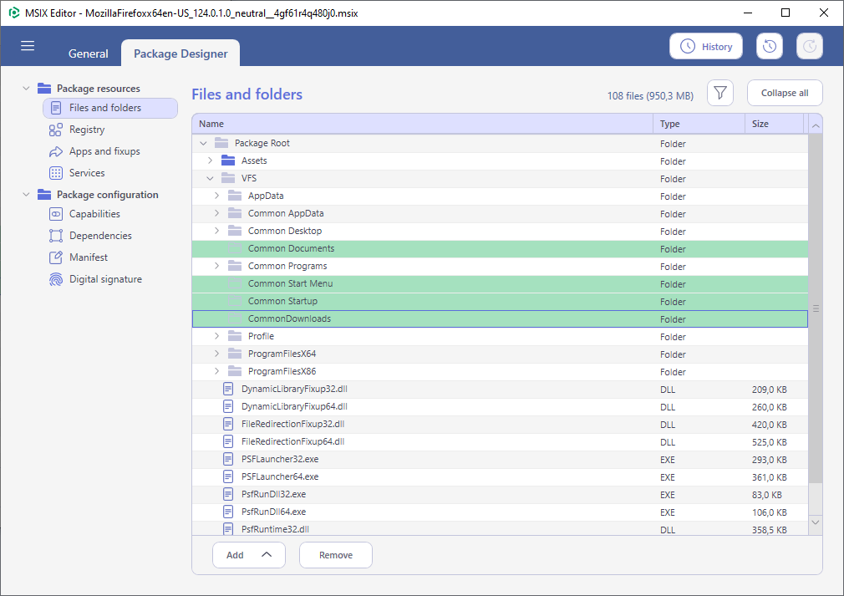
Task: Switch to the General tab
Action: pos(89,53)
